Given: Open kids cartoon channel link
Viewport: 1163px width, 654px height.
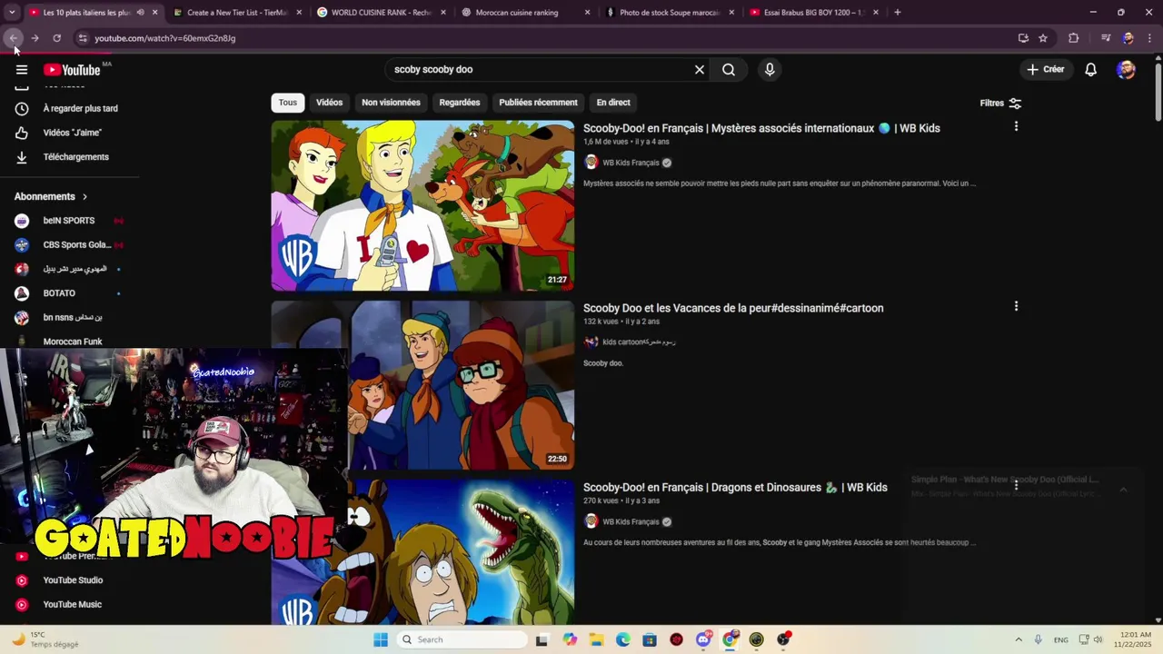Looking at the screenshot, I should pos(639,342).
